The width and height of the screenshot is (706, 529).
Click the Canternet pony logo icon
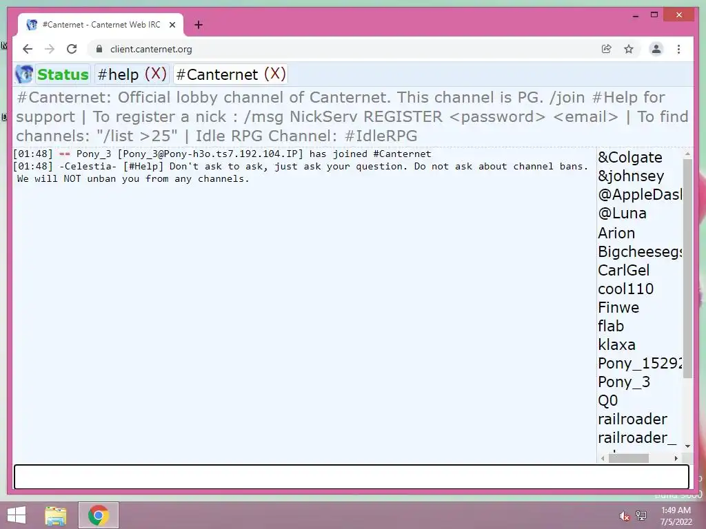pos(24,74)
